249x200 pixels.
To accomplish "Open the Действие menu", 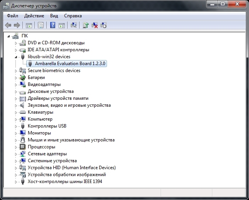I will click(x=34, y=16).
